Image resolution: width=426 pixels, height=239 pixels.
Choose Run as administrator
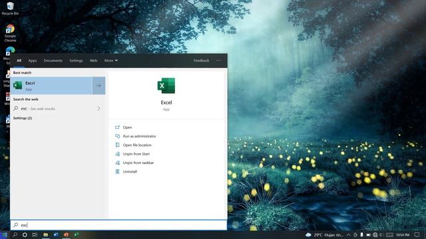point(139,136)
